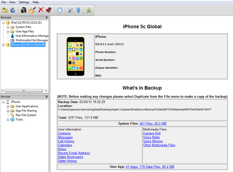Open the File menu

click(x=4, y=2)
